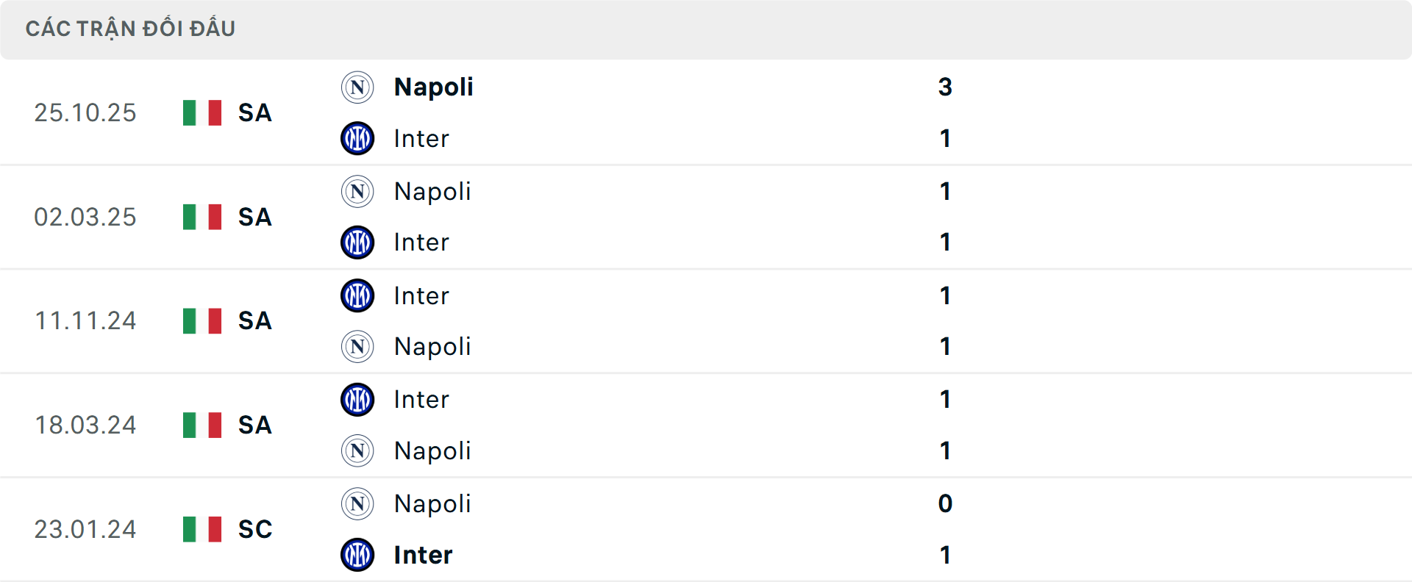This screenshot has width=1412, height=582.
Task: Click the Inter crest in the 18.03.24 match
Action: click(x=357, y=399)
